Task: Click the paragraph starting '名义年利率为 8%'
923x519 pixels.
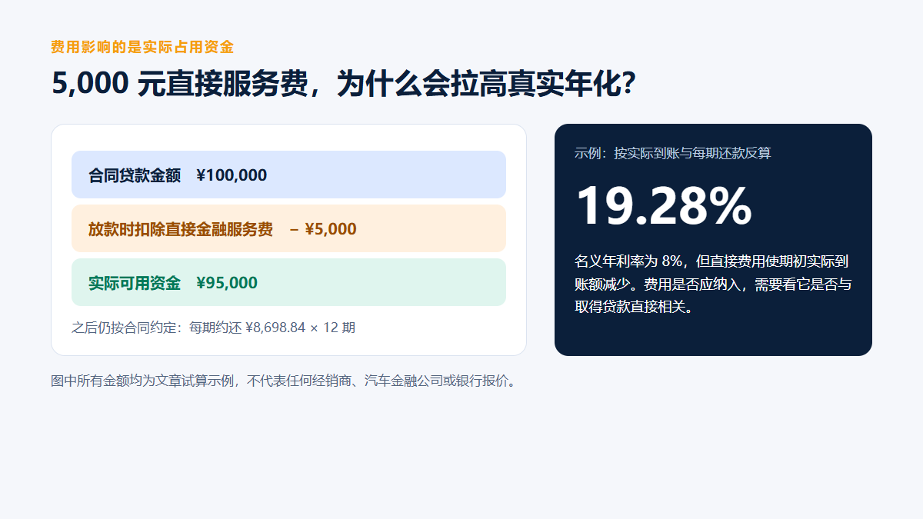Action: point(713,284)
